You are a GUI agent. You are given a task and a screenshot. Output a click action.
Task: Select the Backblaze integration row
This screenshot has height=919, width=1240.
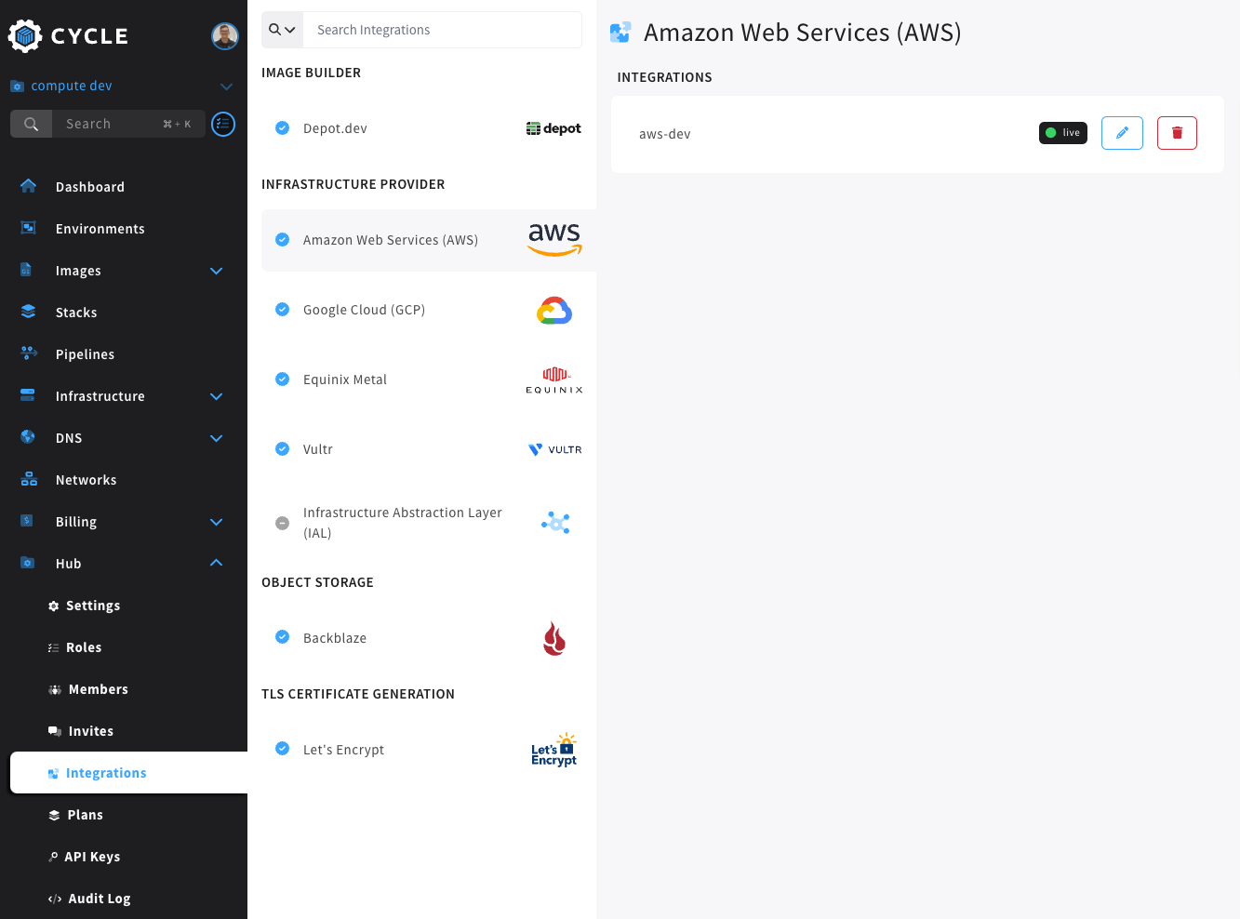(429, 638)
